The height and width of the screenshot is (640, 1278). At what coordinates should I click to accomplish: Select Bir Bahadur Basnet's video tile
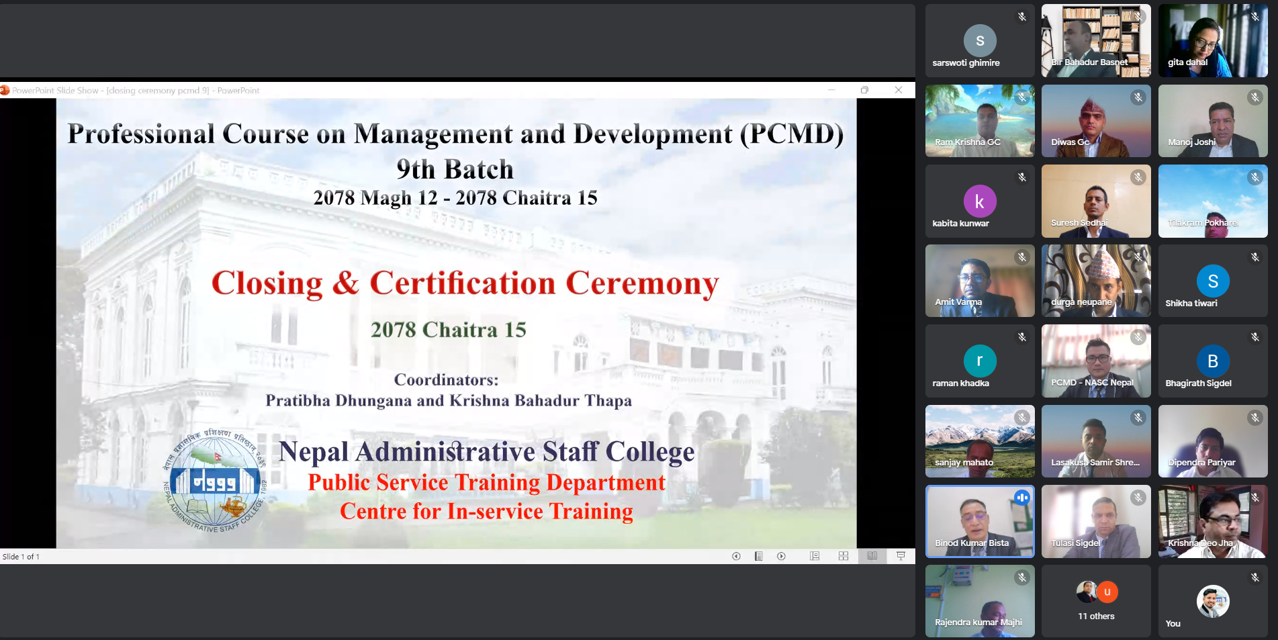pyautogui.click(x=1096, y=40)
